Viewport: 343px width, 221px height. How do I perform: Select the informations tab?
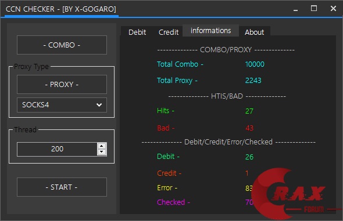tap(210, 31)
